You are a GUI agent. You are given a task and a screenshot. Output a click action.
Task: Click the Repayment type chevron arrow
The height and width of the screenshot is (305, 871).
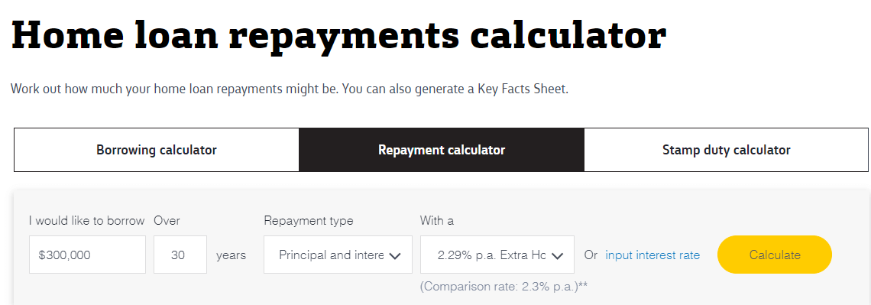(395, 255)
